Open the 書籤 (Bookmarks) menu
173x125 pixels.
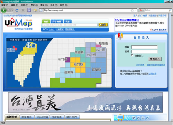[x=44, y=5]
